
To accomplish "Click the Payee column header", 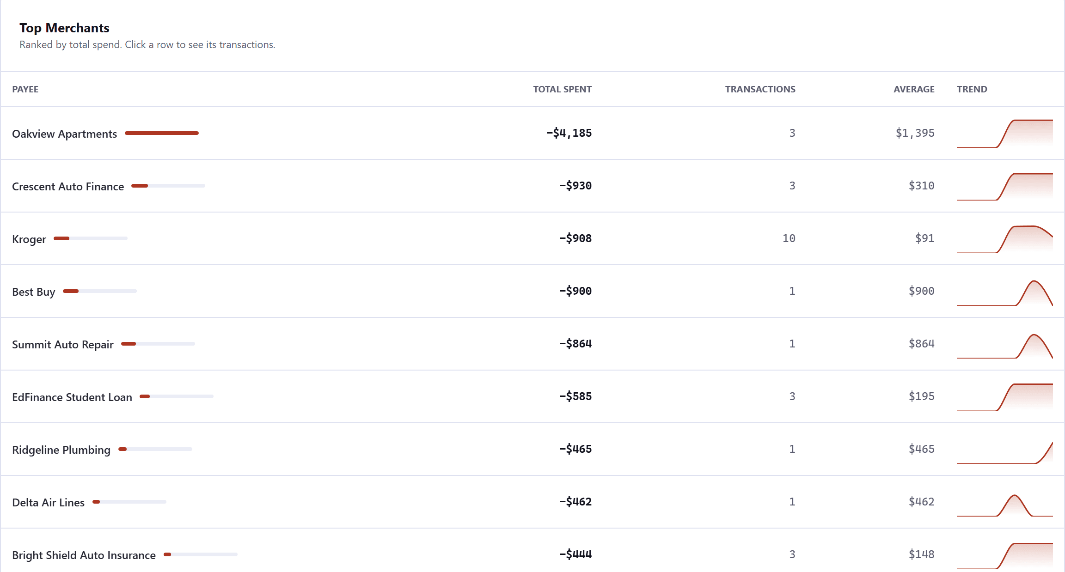I will pyautogui.click(x=25, y=89).
